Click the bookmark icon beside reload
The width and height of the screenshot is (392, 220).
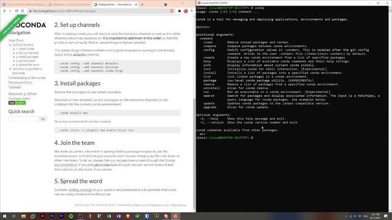(x=23, y=11)
